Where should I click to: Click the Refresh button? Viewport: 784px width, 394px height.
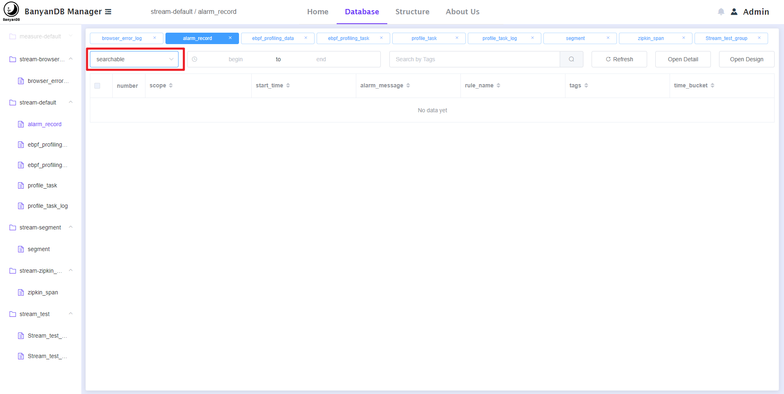pos(619,59)
